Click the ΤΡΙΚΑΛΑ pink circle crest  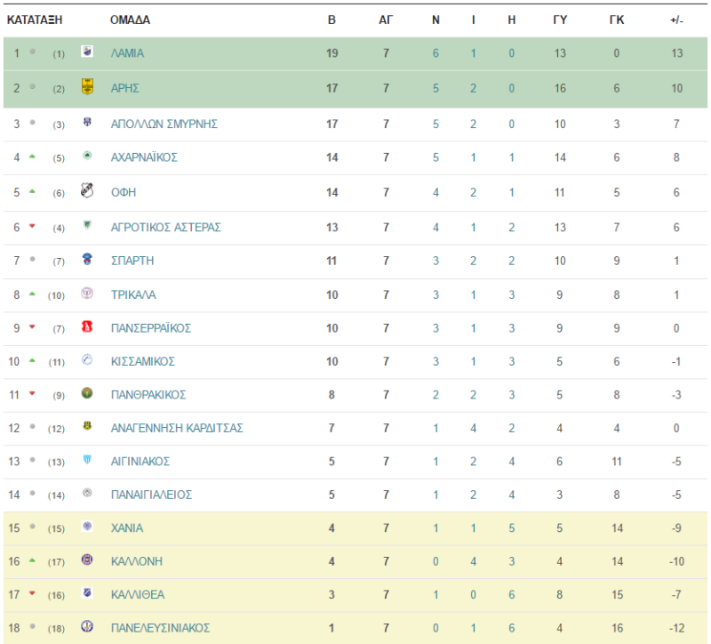pyautogui.click(x=87, y=294)
